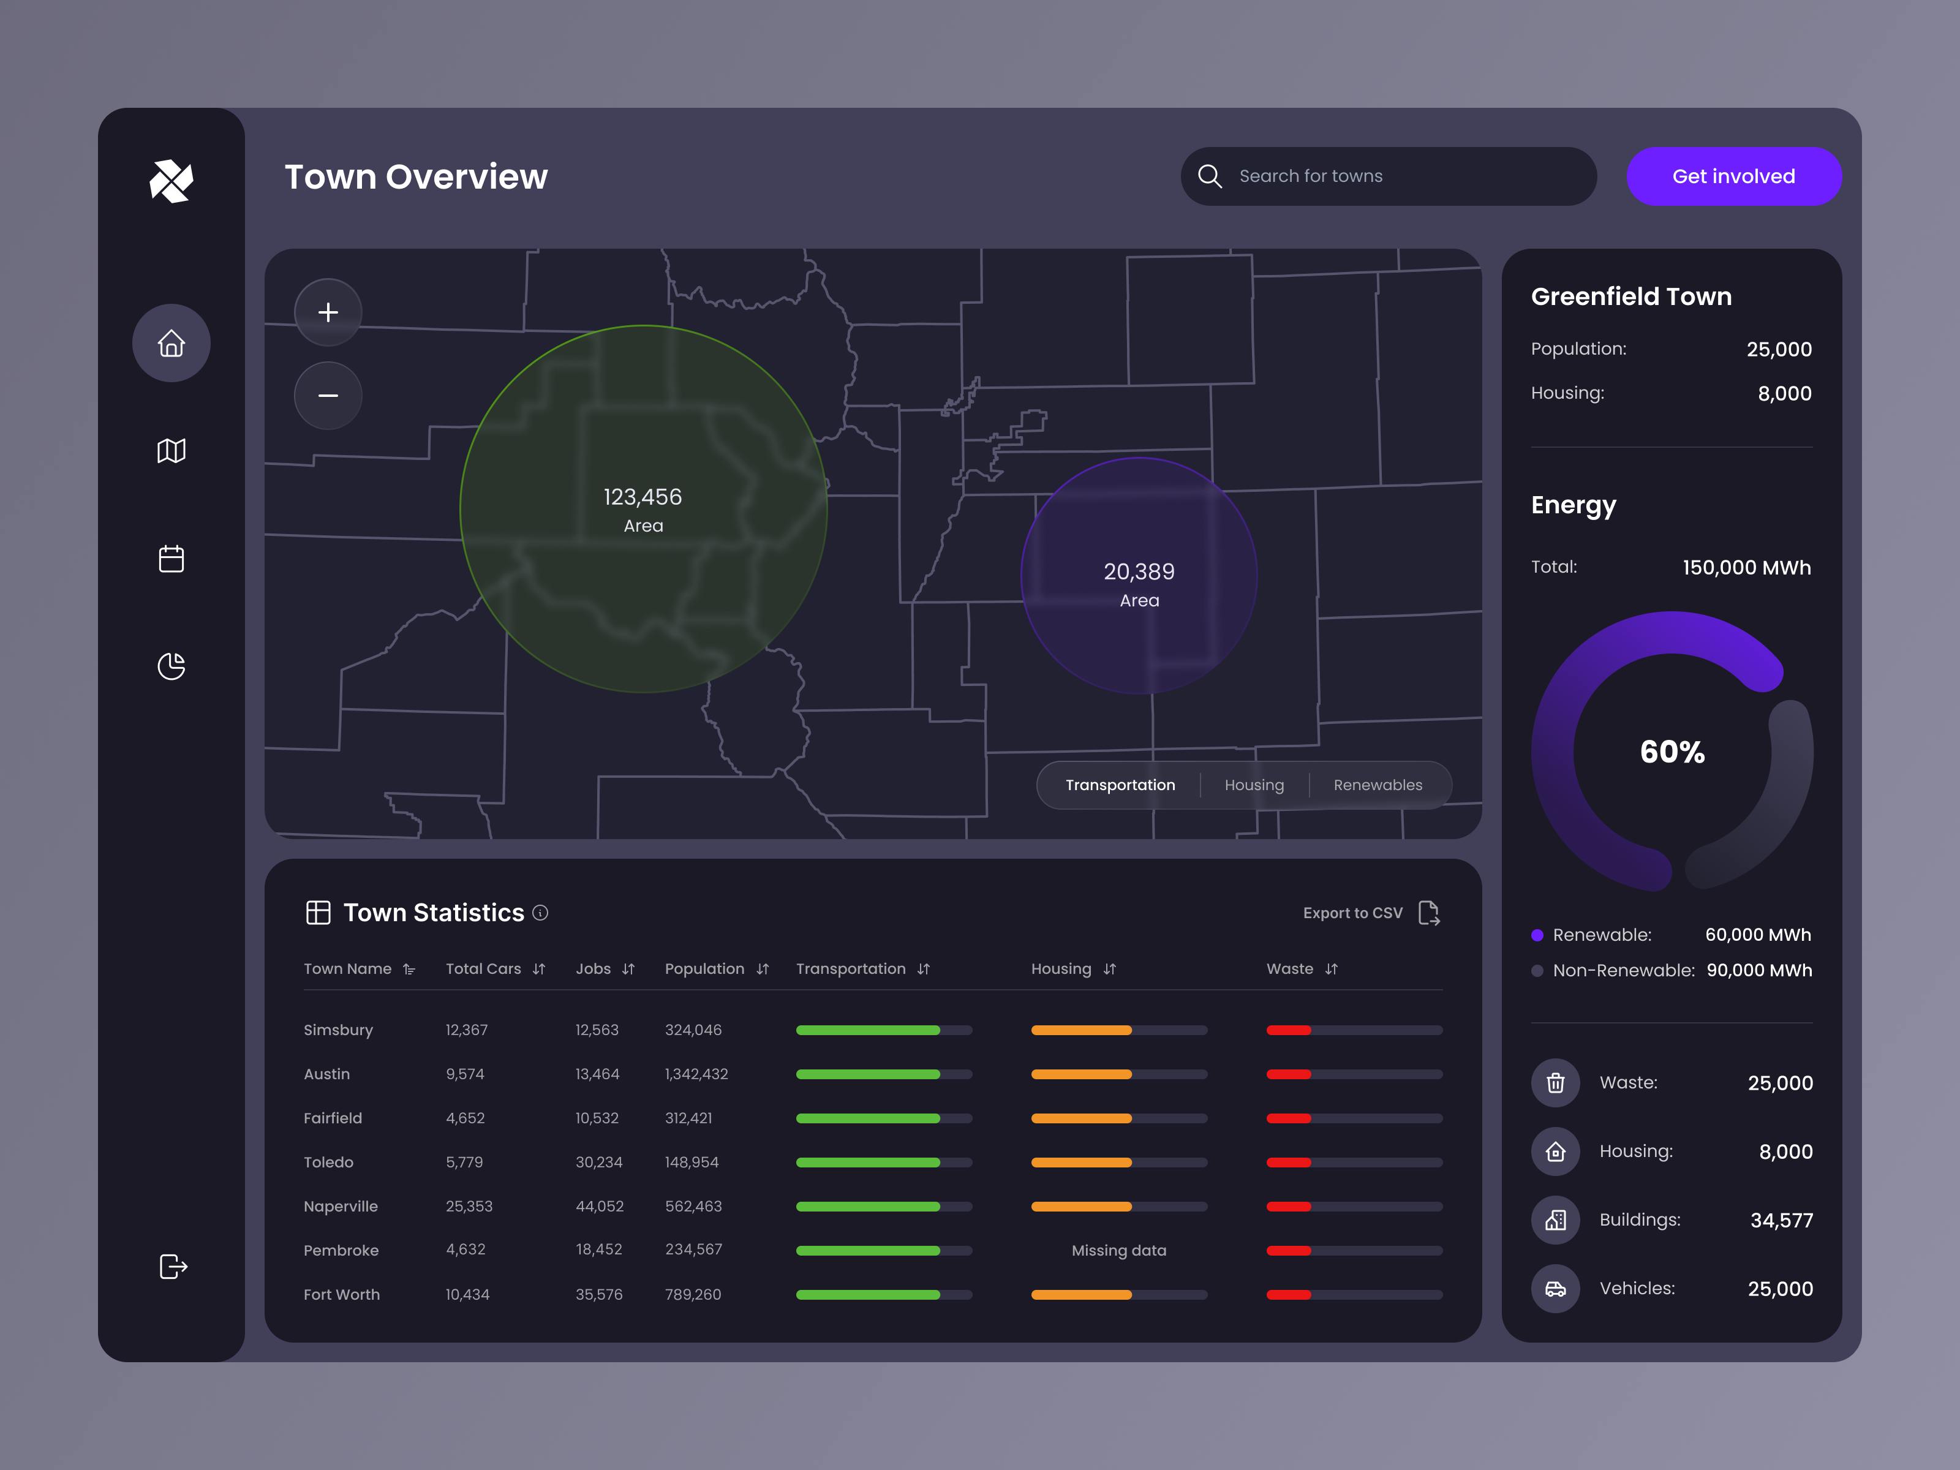Click the Waste trash can icon
Screen dimensions: 1960x1470
pyautogui.click(x=1555, y=1083)
